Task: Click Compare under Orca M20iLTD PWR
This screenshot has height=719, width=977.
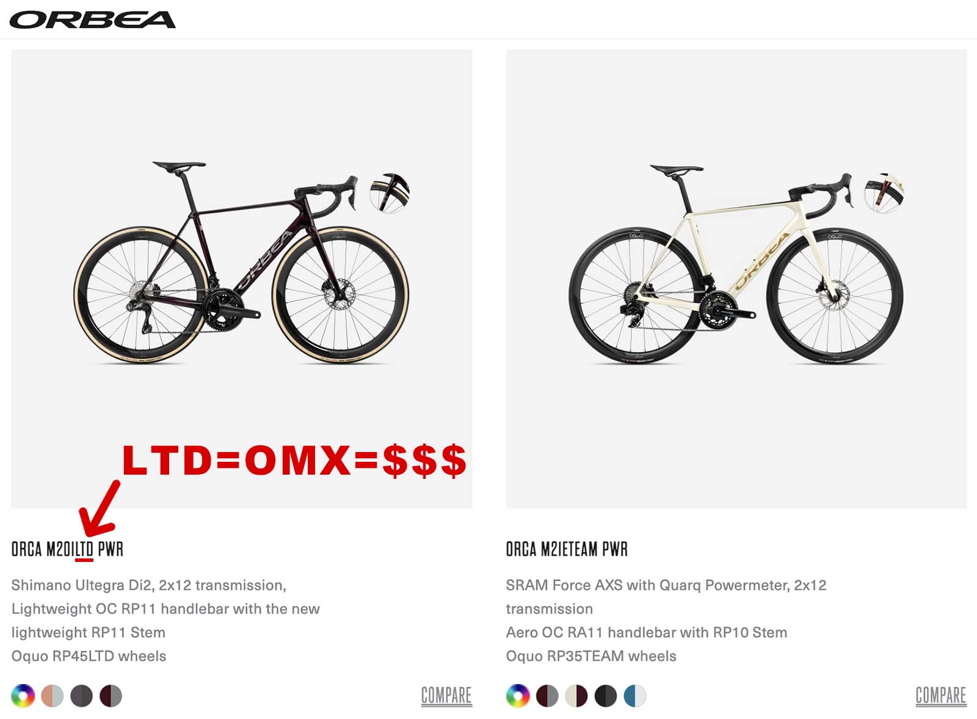Action: [446, 696]
